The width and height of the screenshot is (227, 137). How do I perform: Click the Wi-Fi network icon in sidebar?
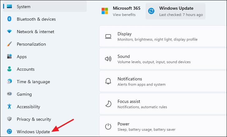(9, 31)
